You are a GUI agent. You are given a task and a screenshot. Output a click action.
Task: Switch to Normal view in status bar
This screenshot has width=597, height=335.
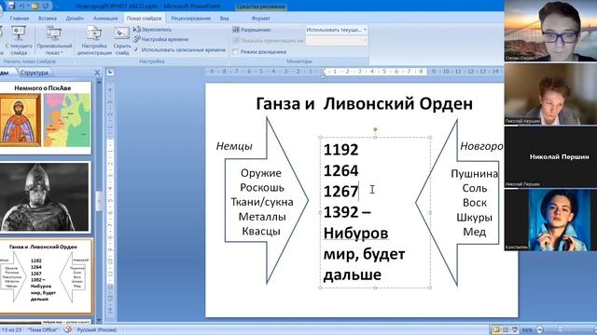click(496, 329)
